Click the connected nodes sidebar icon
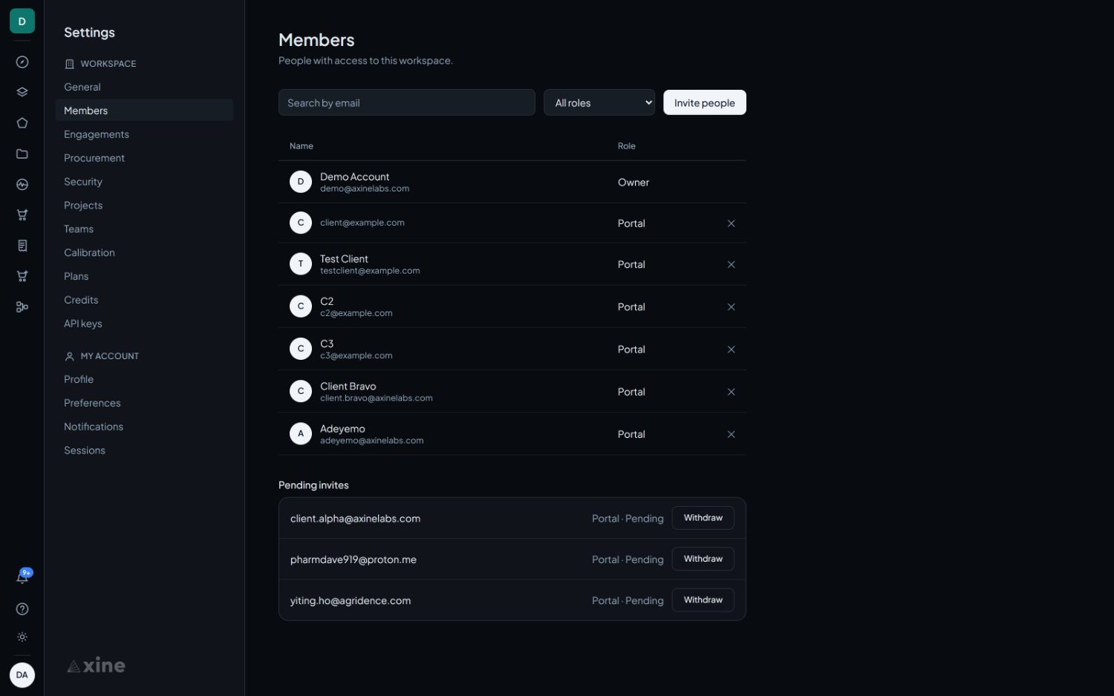Viewport: 1114px width, 696px height. (22, 306)
